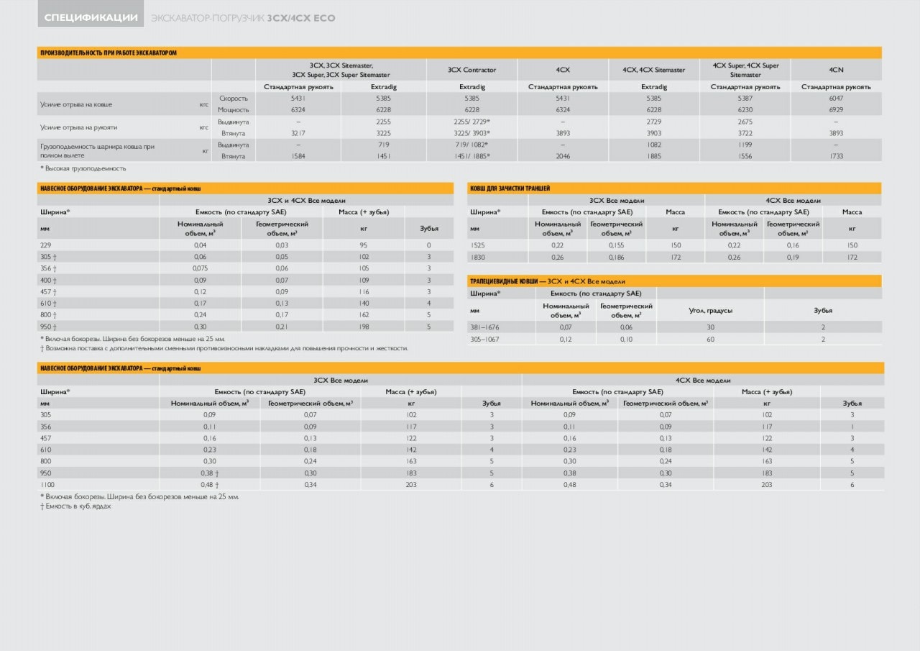Click the Усилие отрыва на ковше row label
This screenshot has height=651, width=920.
(75, 104)
